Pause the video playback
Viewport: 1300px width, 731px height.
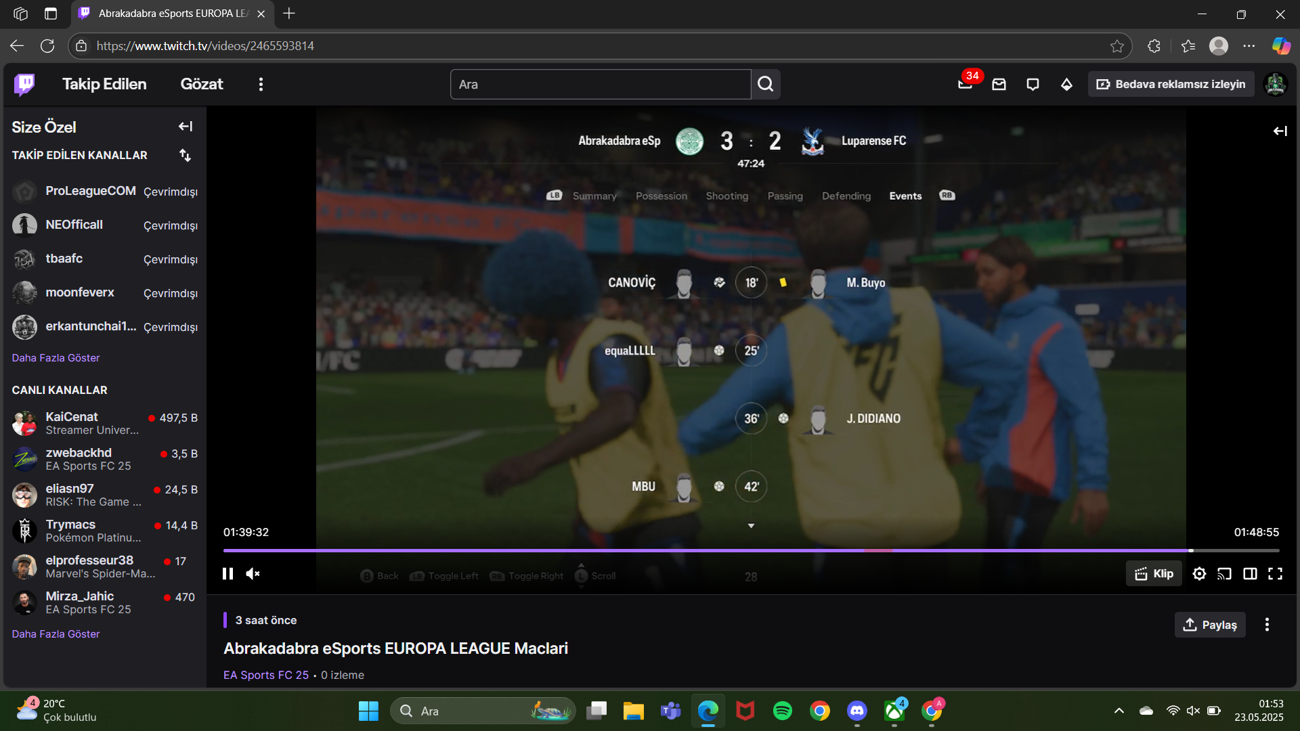[227, 573]
